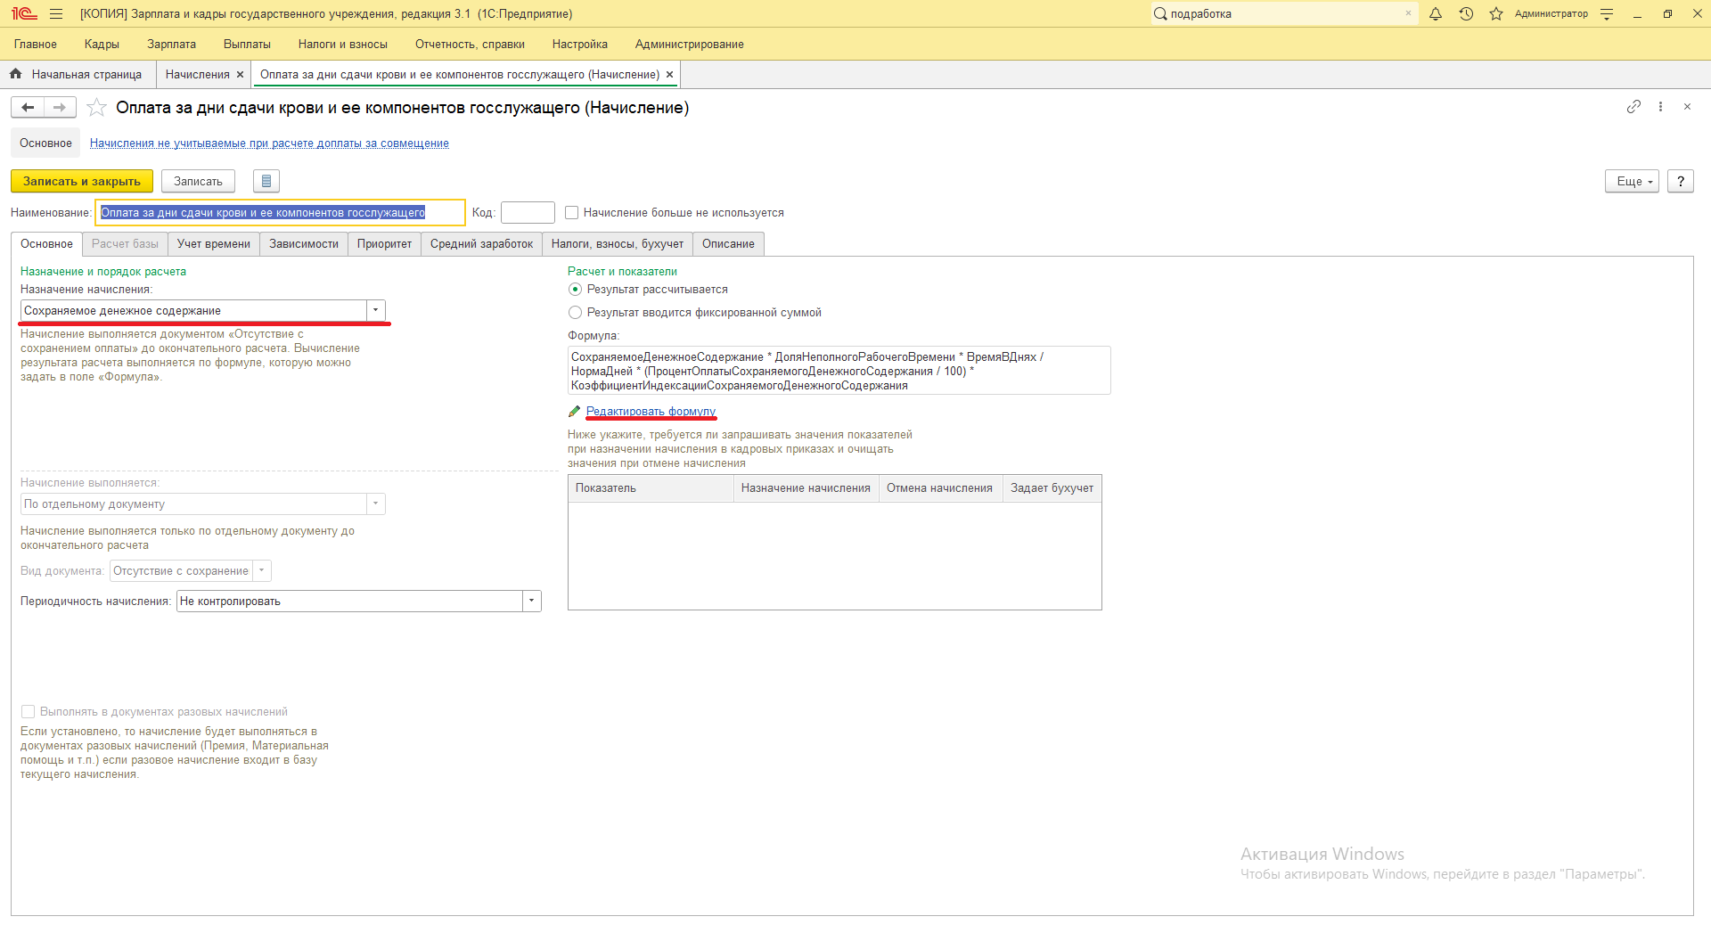Navigate back with the left arrow
The image size is (1711, 925).
28,108
